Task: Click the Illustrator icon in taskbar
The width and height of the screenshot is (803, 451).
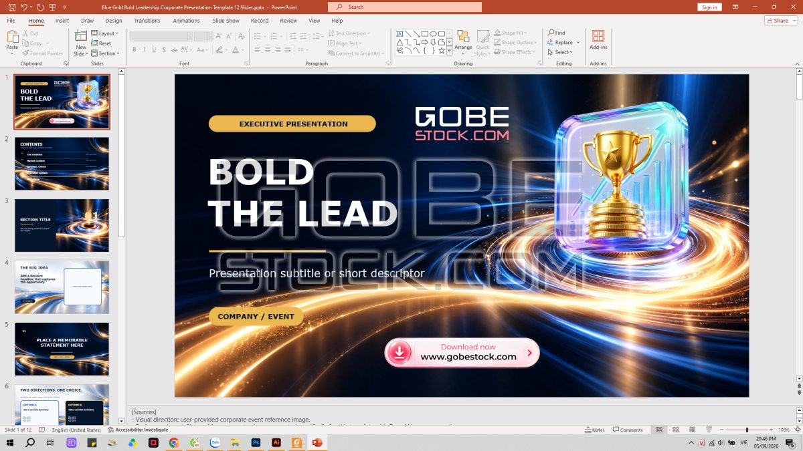Action: click(276, 442)
